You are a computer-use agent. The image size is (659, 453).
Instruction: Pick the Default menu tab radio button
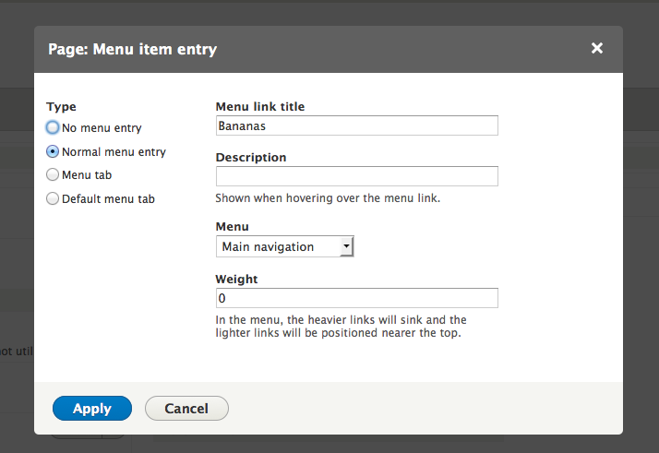coord(53,198)
